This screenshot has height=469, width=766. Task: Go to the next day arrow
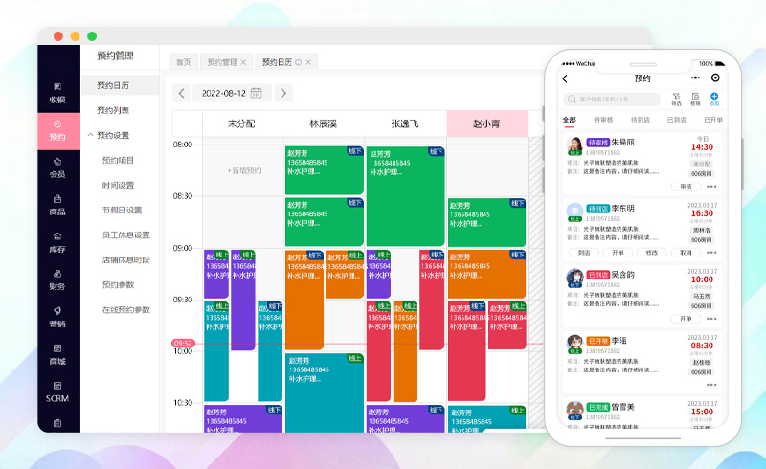tap(282, 93)
